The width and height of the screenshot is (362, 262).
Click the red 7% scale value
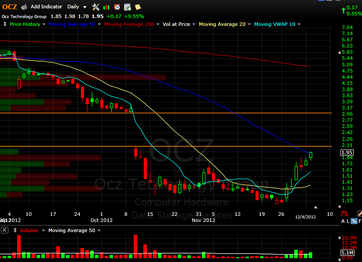tap(344, 214)
